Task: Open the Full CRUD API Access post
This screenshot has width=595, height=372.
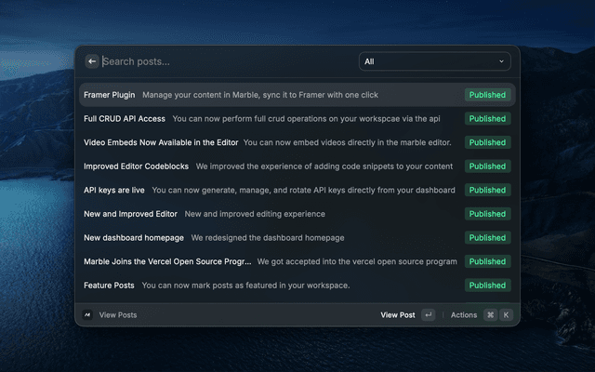Action: (x=125, y=119)
